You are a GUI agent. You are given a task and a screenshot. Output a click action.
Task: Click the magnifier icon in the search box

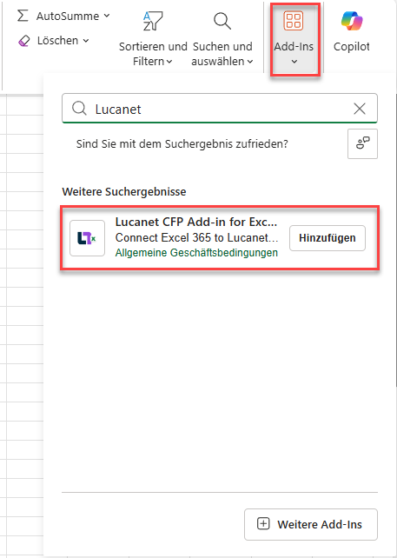point(79,108)
